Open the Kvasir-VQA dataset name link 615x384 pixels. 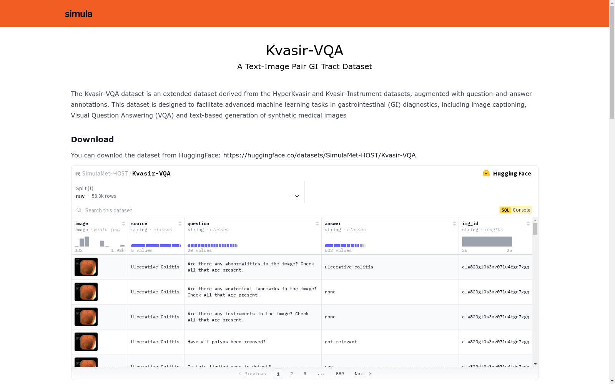tap(151, 174)
